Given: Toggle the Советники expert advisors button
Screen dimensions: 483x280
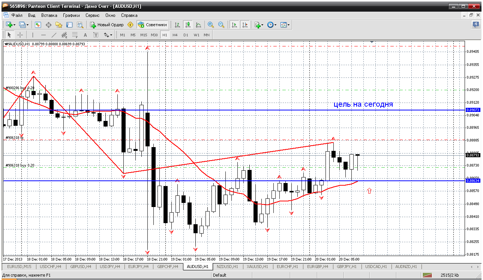Looking at the screenshot, I should 152,25.
